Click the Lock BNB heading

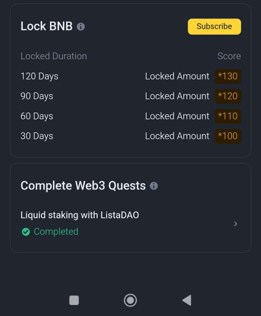[47, 27]
